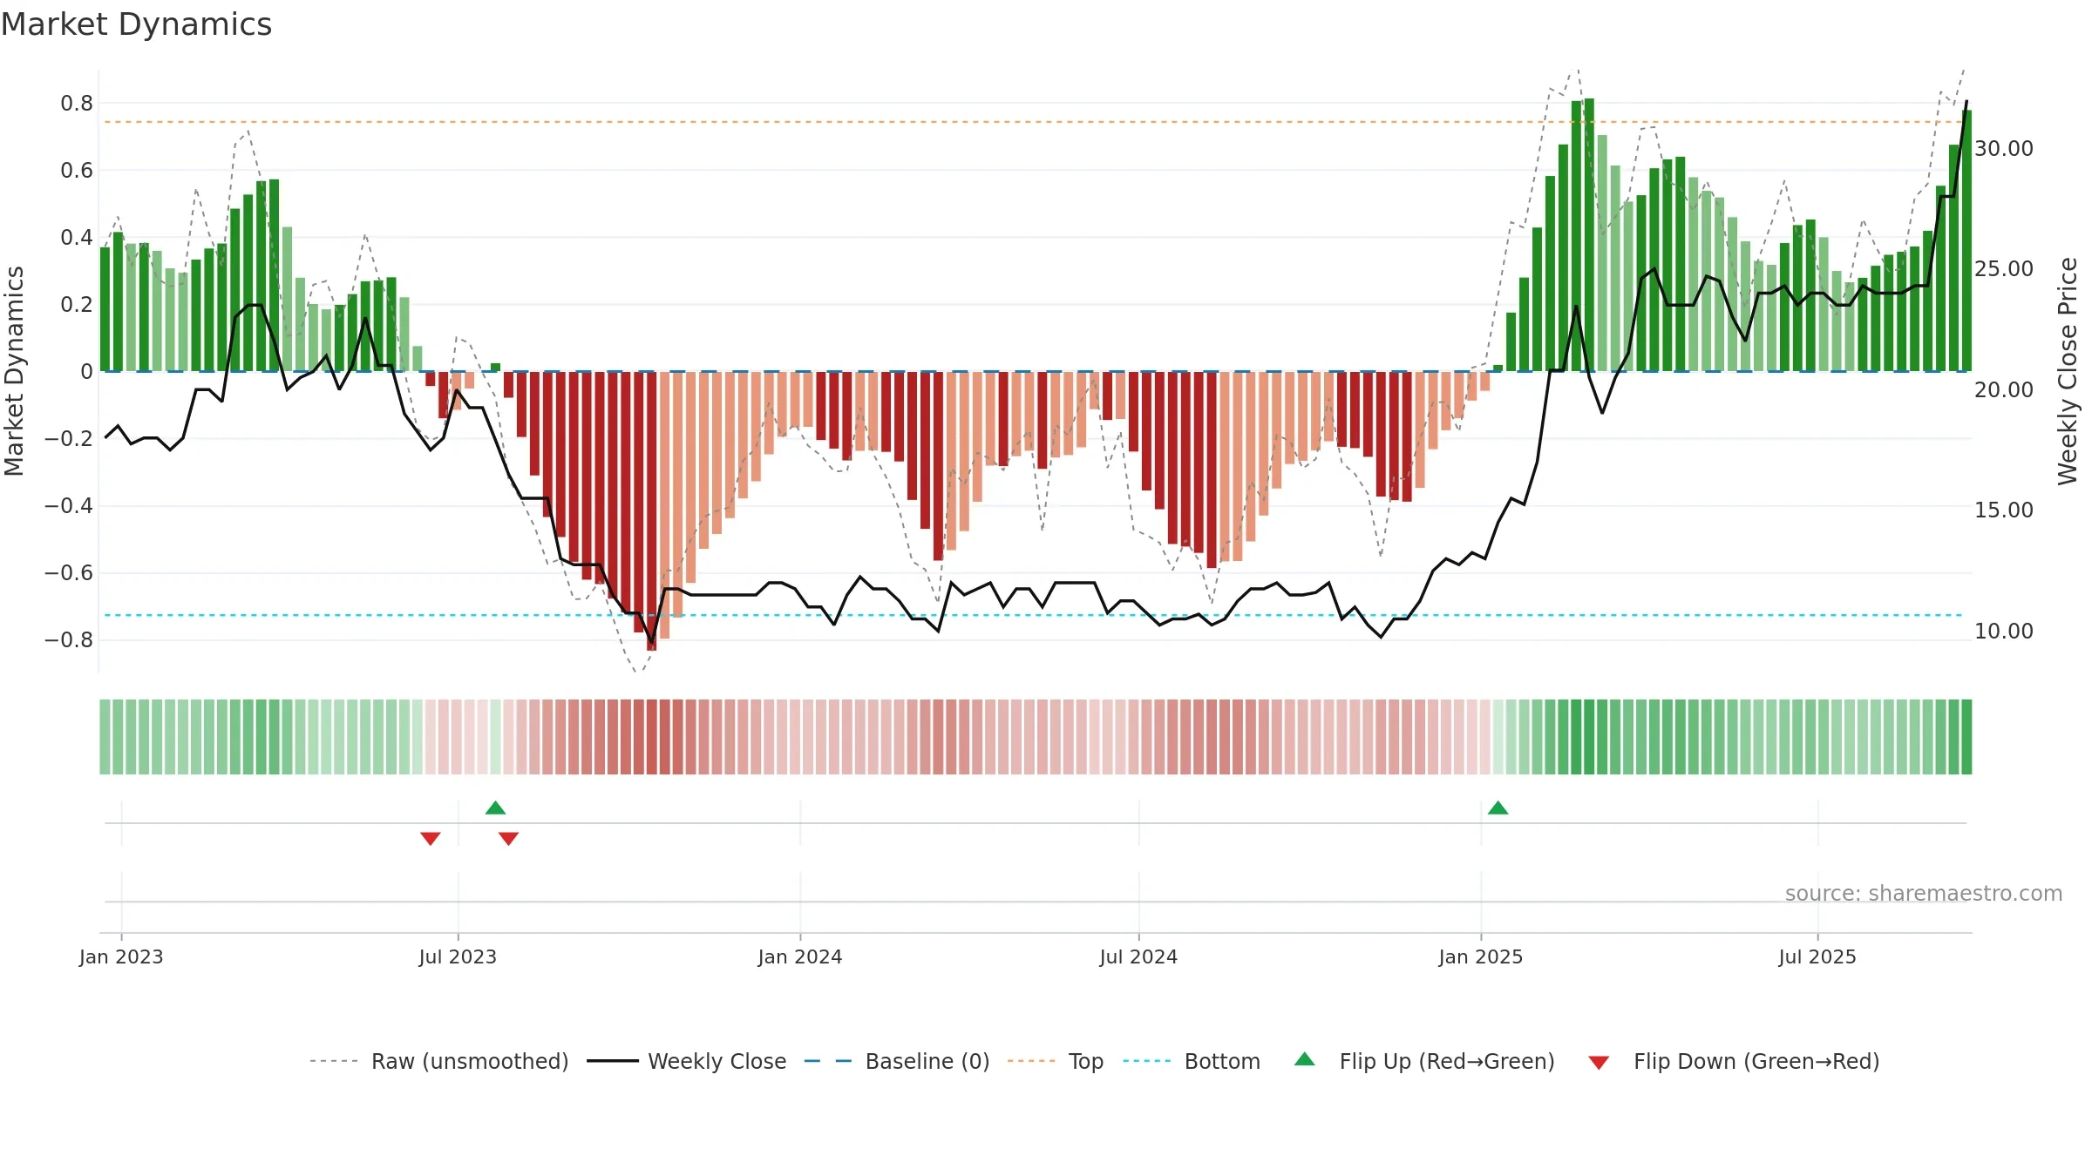Click the 15.00 price axis value

(x=2004, y=510)
